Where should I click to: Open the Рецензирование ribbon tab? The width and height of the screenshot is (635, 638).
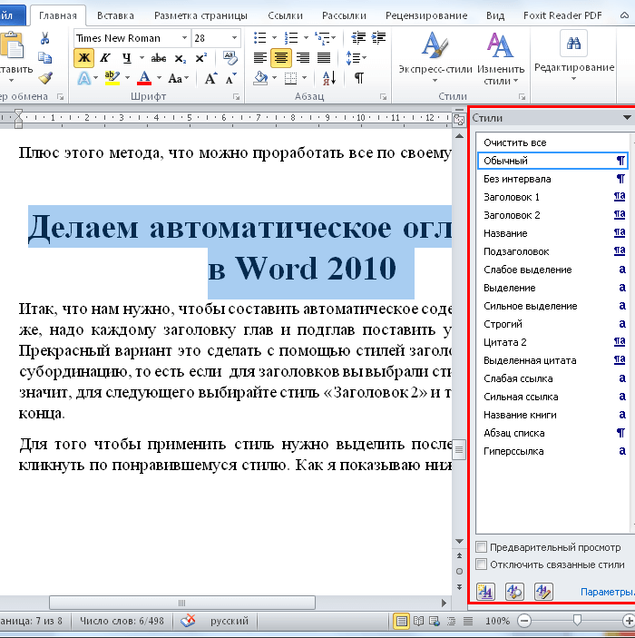point(426,15)
